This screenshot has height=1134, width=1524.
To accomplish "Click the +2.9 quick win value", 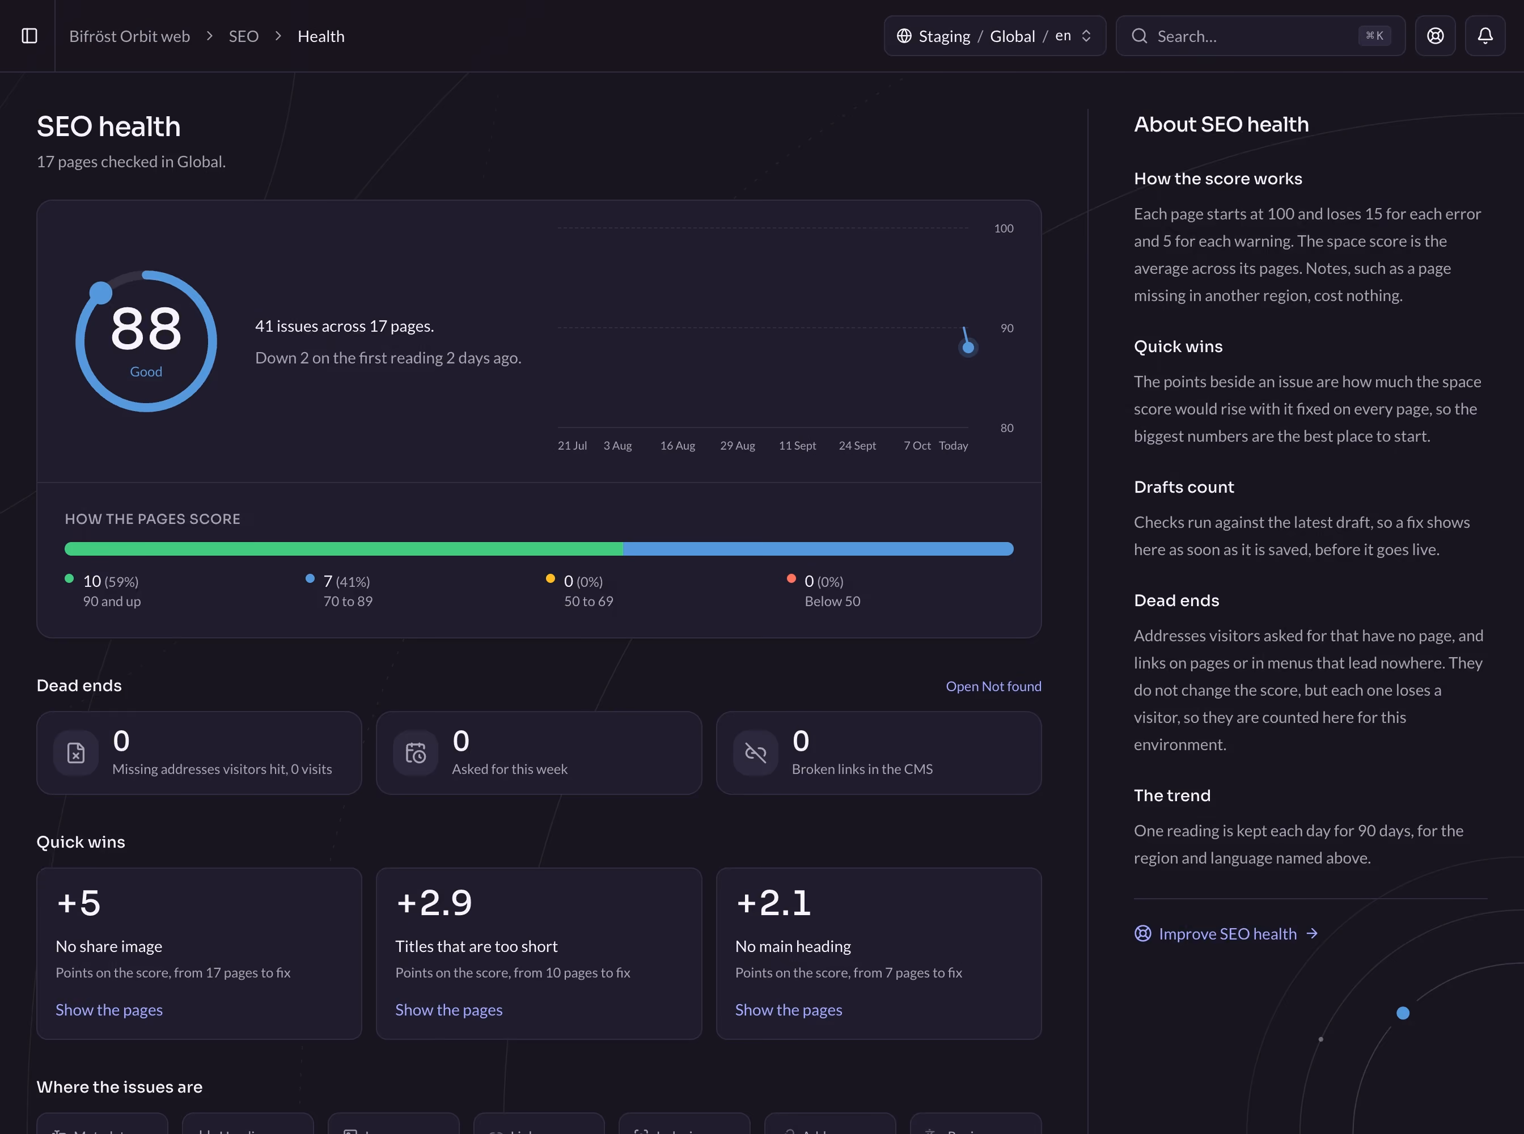I will [434, 903].
